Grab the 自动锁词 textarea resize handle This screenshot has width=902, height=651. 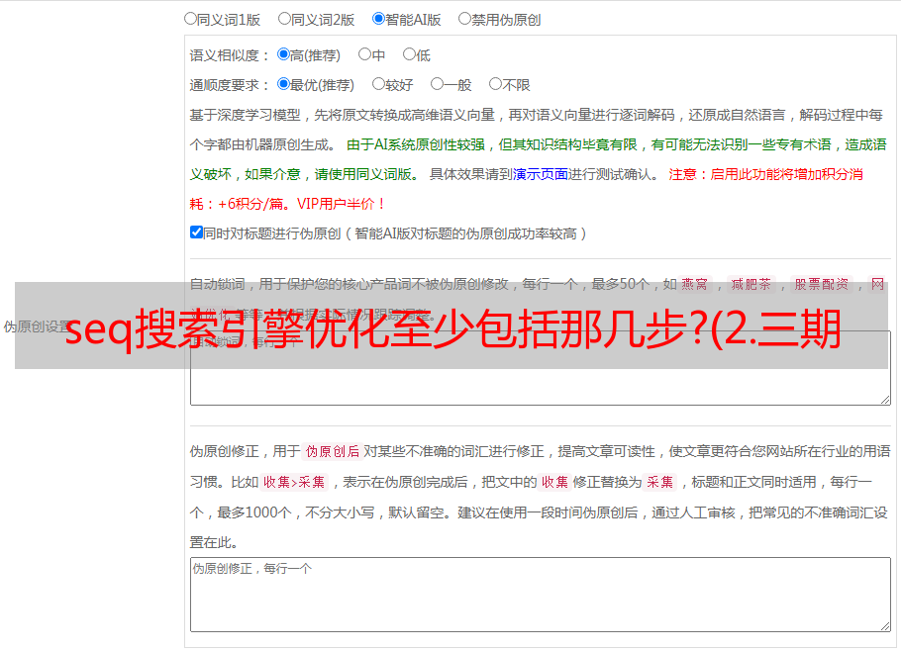885,400
